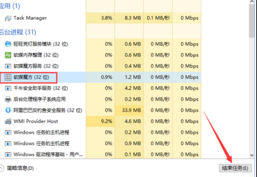Click the 软媒魔方 grid icon
Viewport: 257px width, 177px height.
click(x=8, y=77)
